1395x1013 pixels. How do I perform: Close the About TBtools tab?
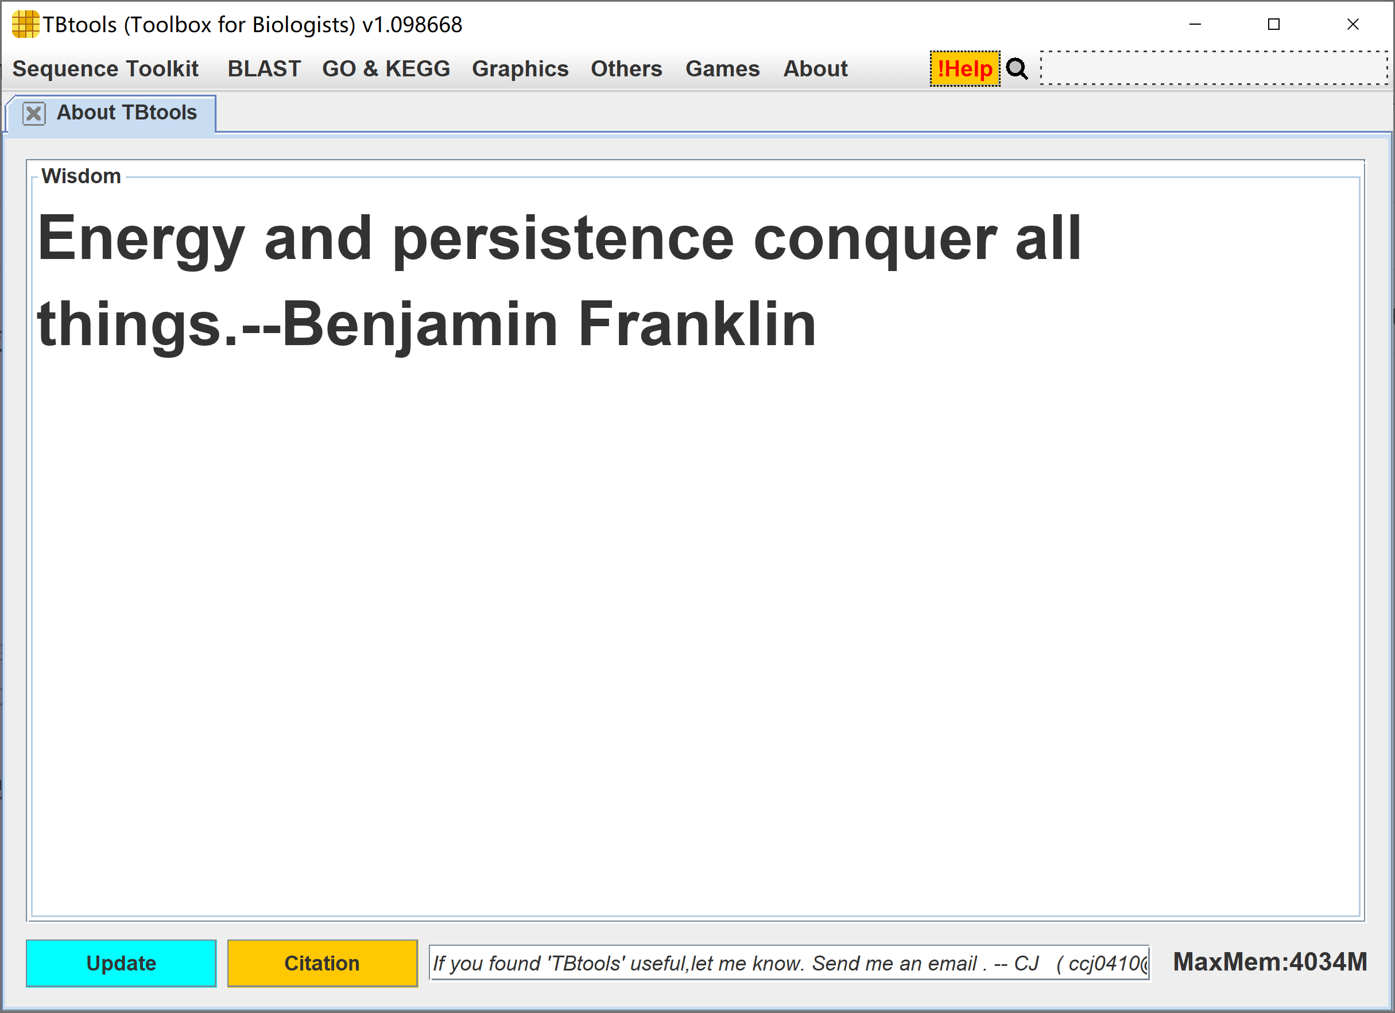click(34, 114)
